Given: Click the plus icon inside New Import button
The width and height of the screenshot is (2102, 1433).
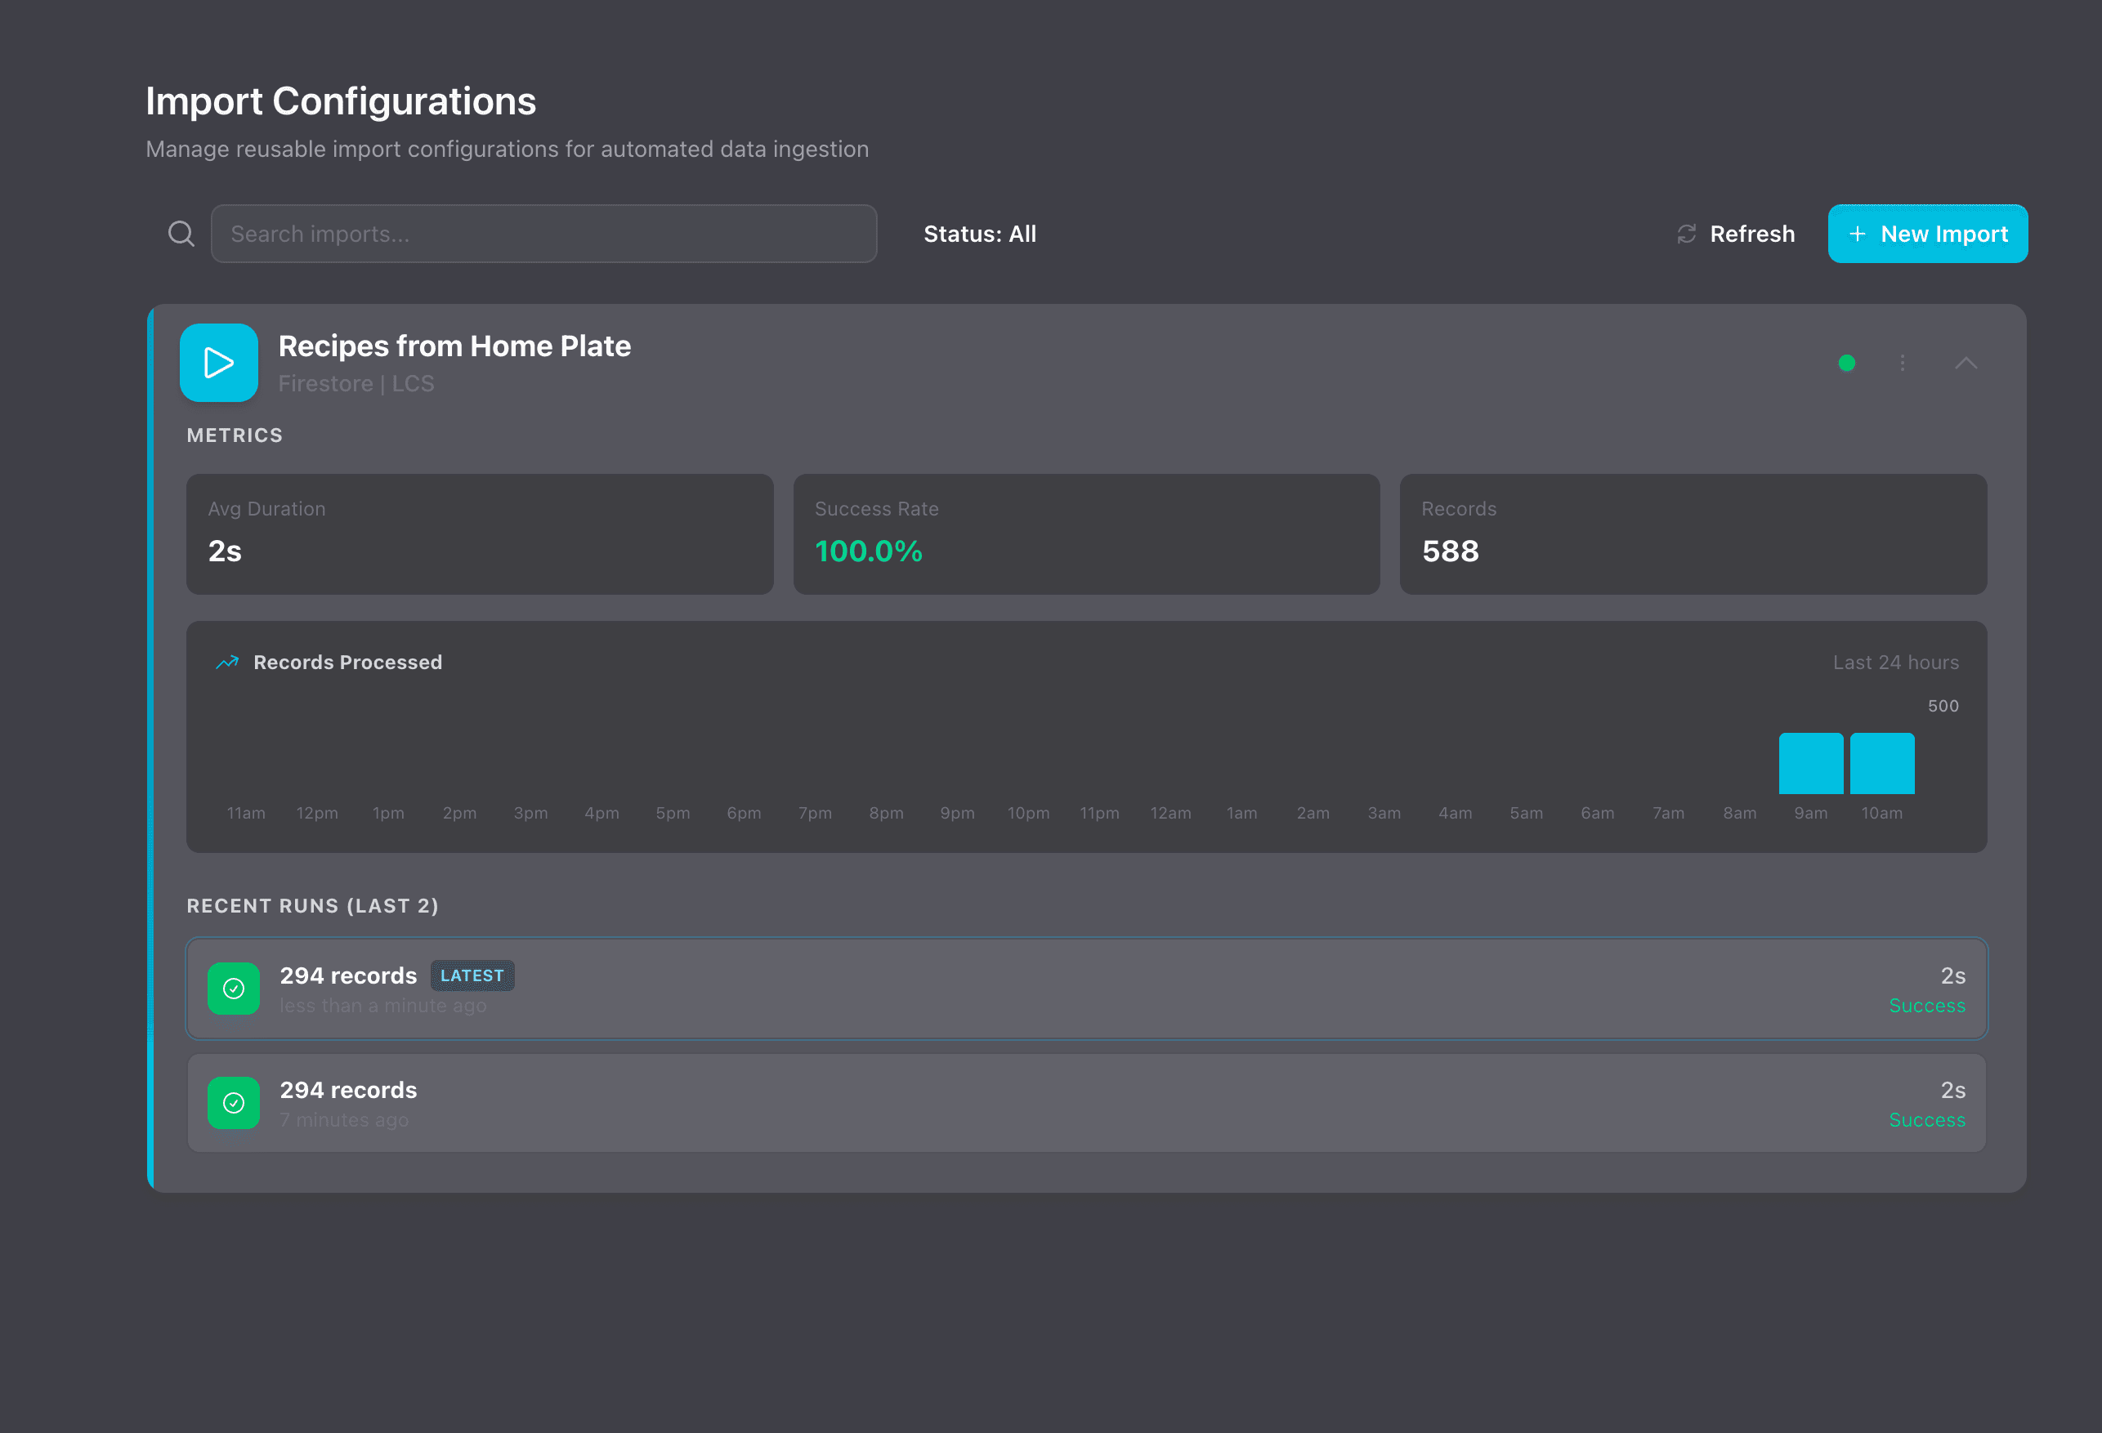Looking at the screenshot, I should (1857, 234).
